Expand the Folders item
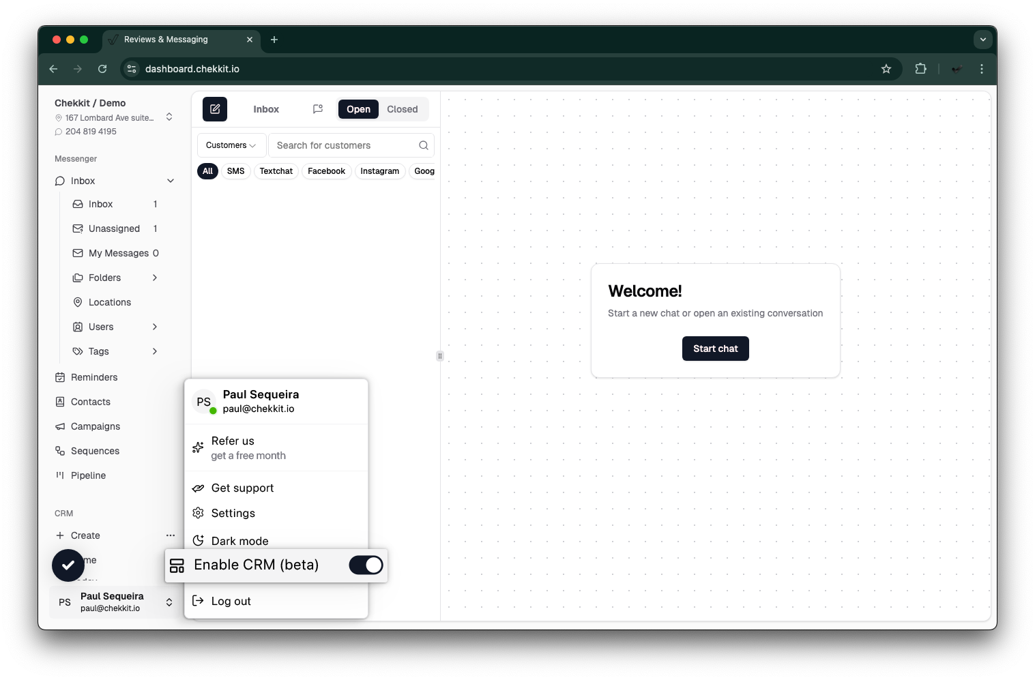Image resolution: width=1035 pixels, height=680 pixels. [155, 278]
